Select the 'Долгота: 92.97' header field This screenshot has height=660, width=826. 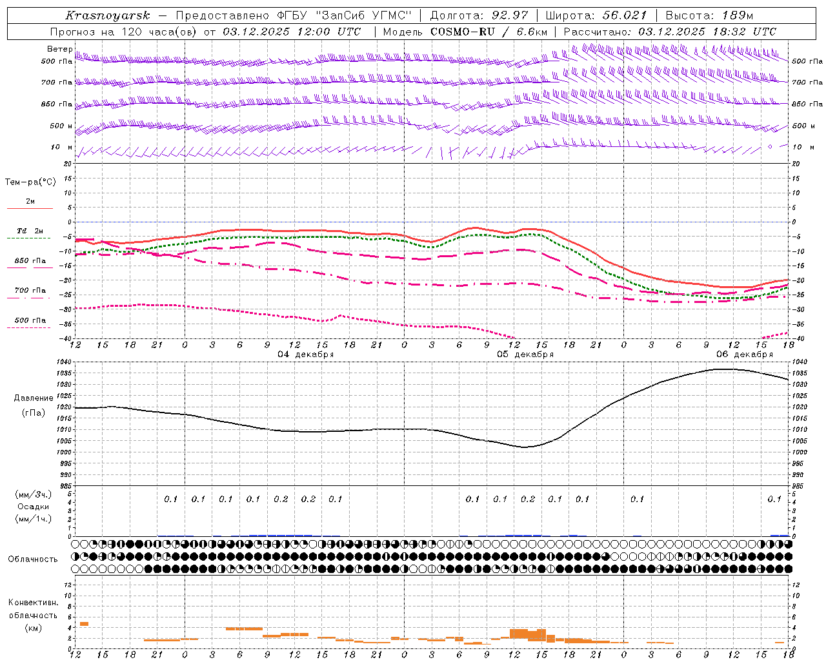[479, 15]
